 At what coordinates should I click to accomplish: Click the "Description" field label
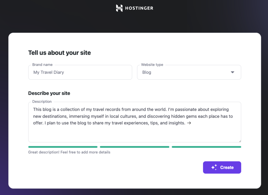click(42, 102)
